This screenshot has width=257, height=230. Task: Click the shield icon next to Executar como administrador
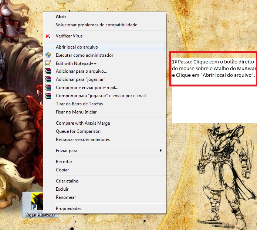point(48,55)
